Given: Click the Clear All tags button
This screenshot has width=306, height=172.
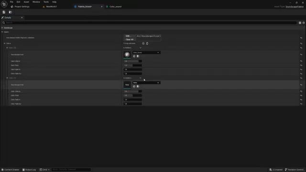Looking at the screenshot, I should tap(130, 40).
